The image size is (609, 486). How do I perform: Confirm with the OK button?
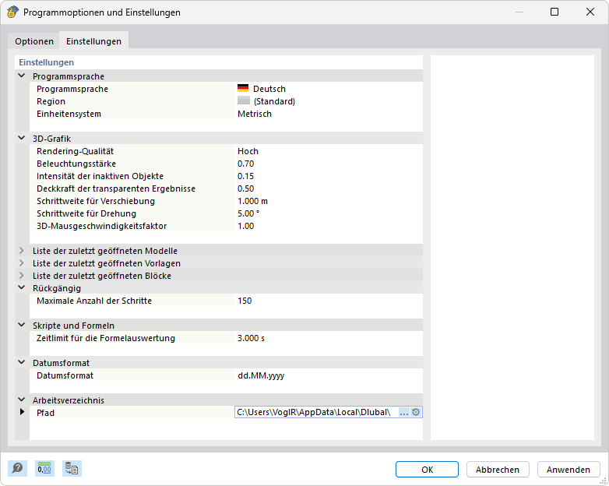427,470
